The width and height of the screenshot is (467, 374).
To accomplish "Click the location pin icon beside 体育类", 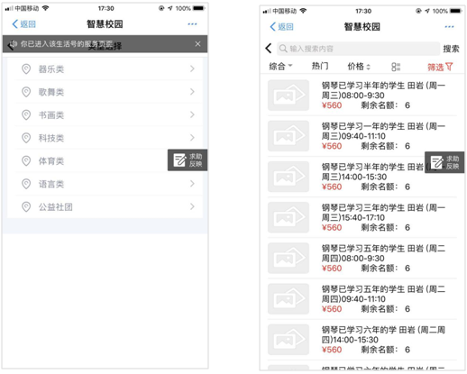I will [x=26, y=161].
